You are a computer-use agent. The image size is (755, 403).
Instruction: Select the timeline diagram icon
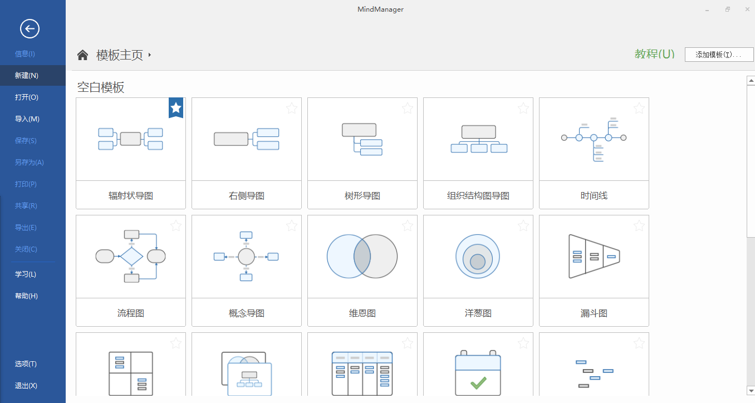(594, 139)
